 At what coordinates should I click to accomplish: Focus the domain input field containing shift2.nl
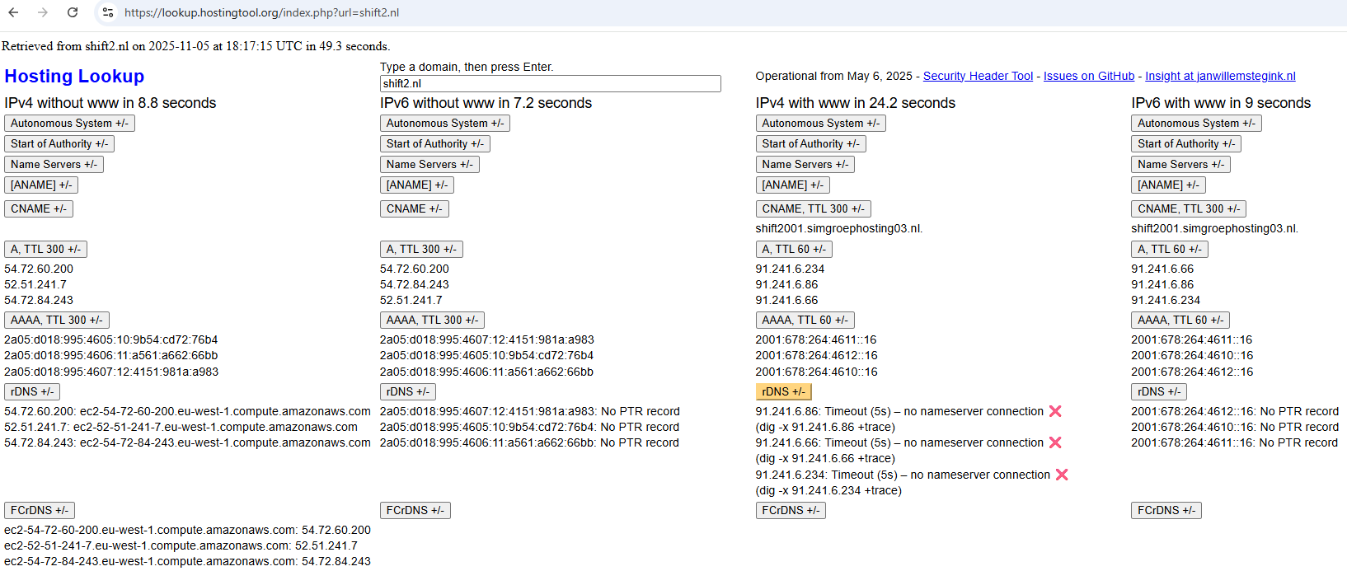click(x=550, y=83)
